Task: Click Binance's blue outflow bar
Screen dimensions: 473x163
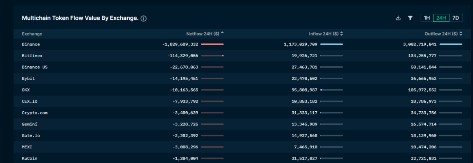Action: point(451,45)
